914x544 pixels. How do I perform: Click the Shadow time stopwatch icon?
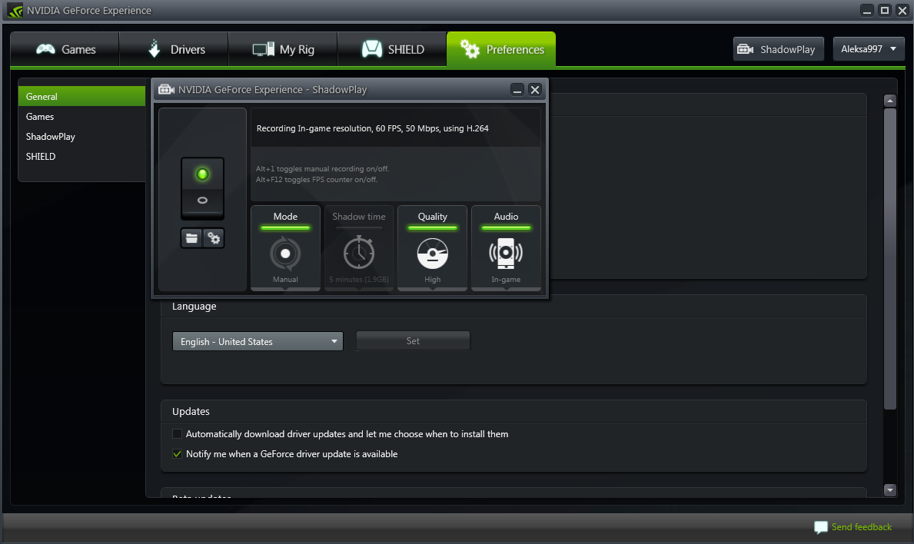(x=359, y=253)
